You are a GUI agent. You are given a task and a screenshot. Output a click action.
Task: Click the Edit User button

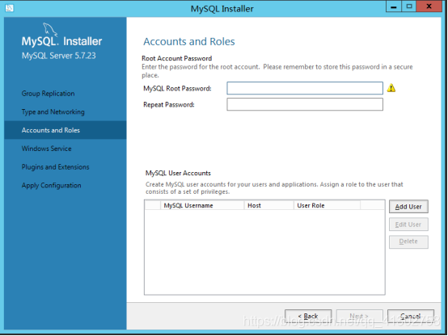pos(408,225)
